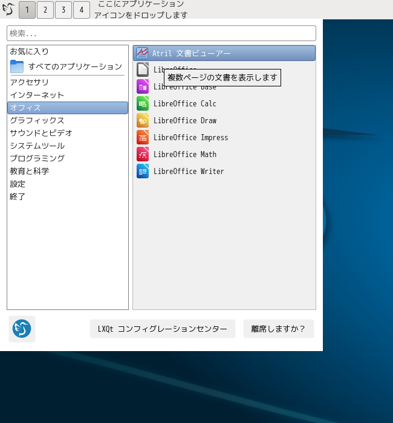
Task: Click the LibreOffice Base icon
Action: pyautogui.click(x=143, y=86)
